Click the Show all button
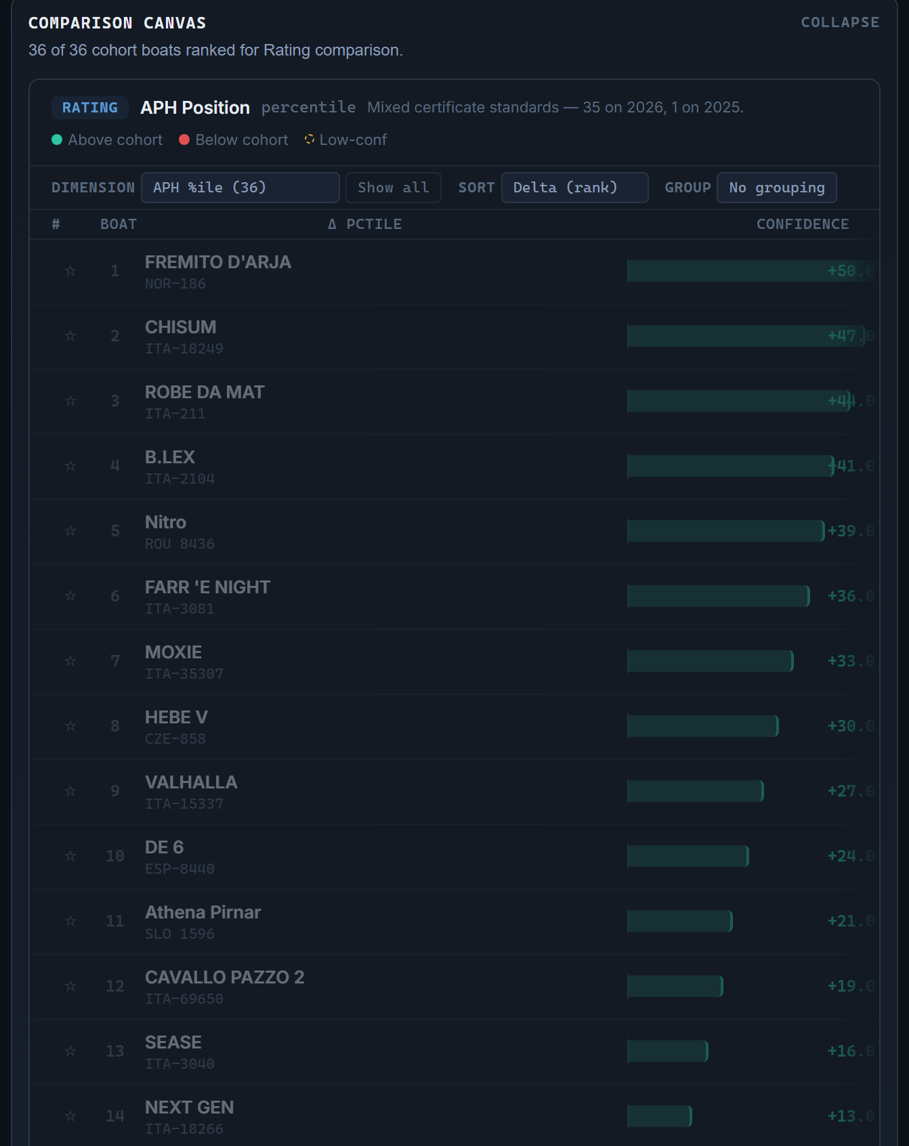 (x=394, y=188)
